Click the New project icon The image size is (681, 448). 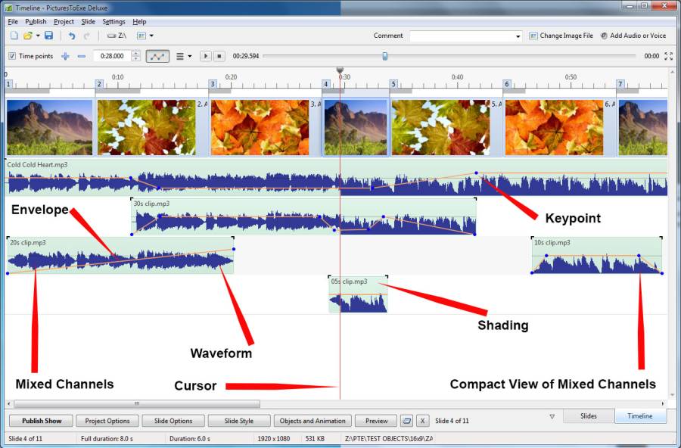(14, 36)
